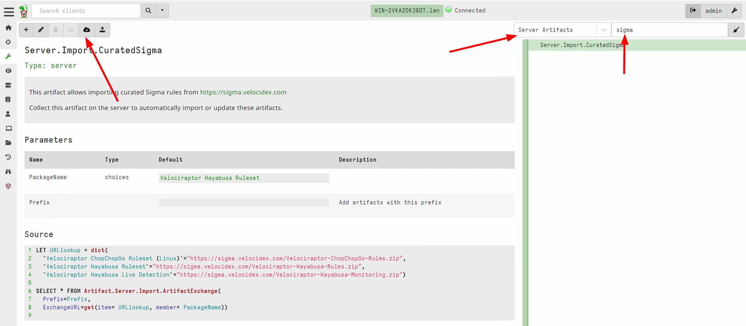746x326 pixels.
Task: Click the greyed hunt artifact crosshair toolbar icon
Action: pyautogui.click(x=71, y=30)
